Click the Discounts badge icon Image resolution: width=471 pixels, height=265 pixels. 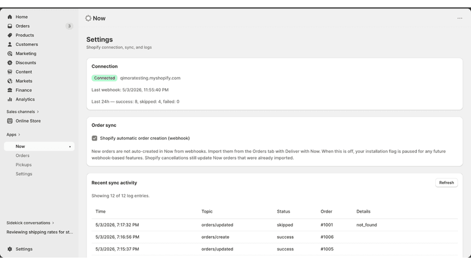click(10, 63)
